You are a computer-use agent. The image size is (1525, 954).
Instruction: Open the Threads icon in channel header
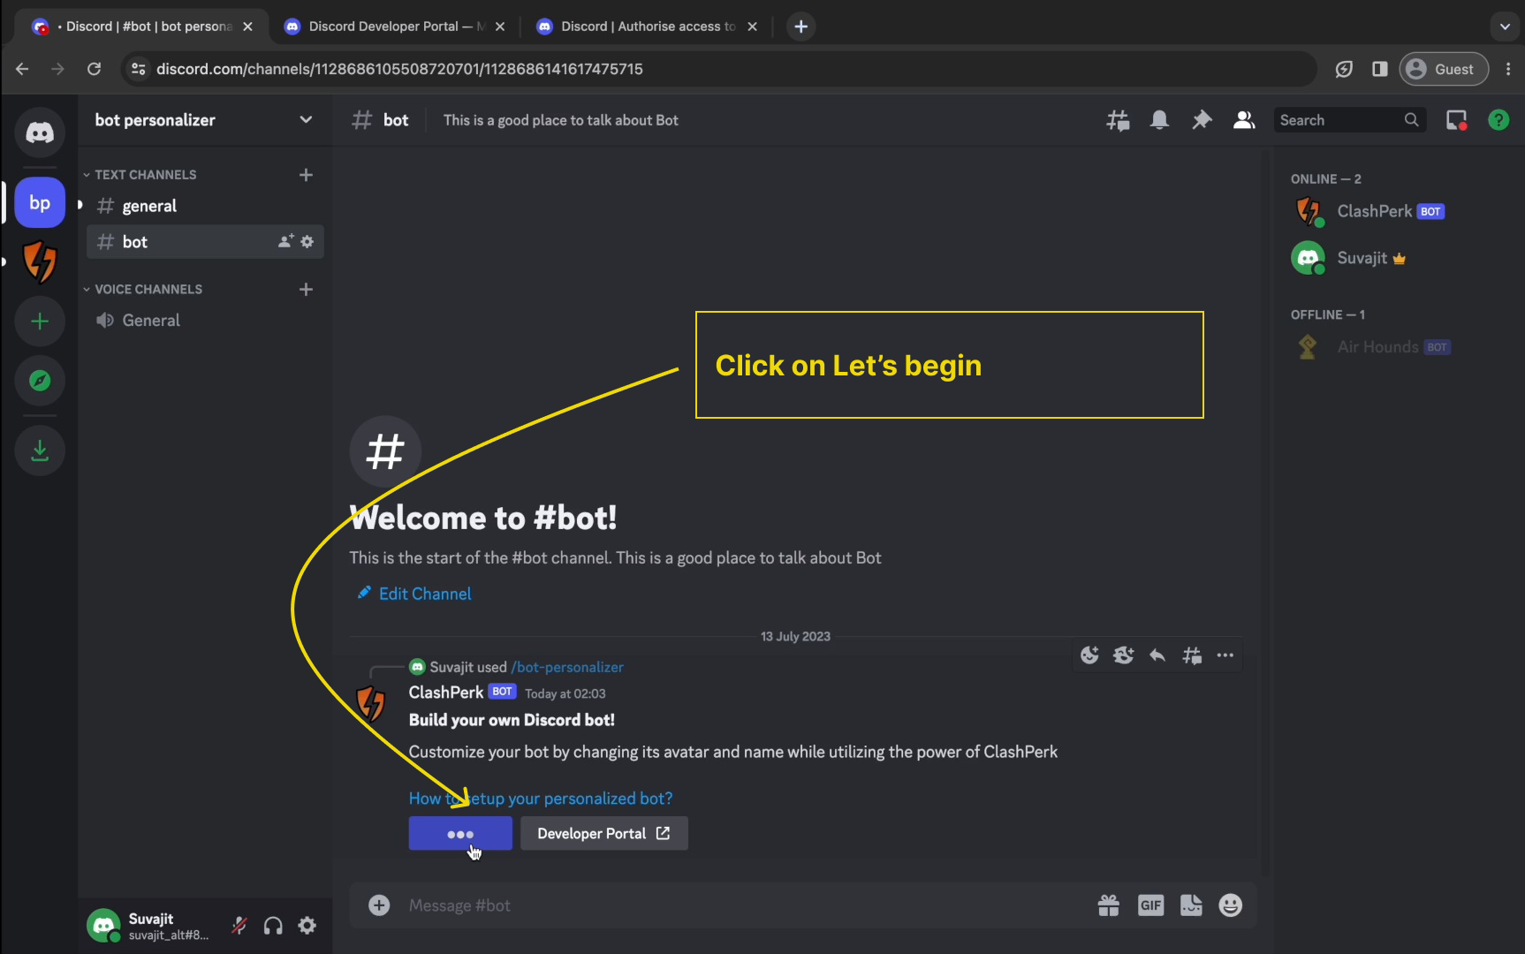tap(1118, 120)
